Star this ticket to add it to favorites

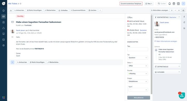[11, 10]
